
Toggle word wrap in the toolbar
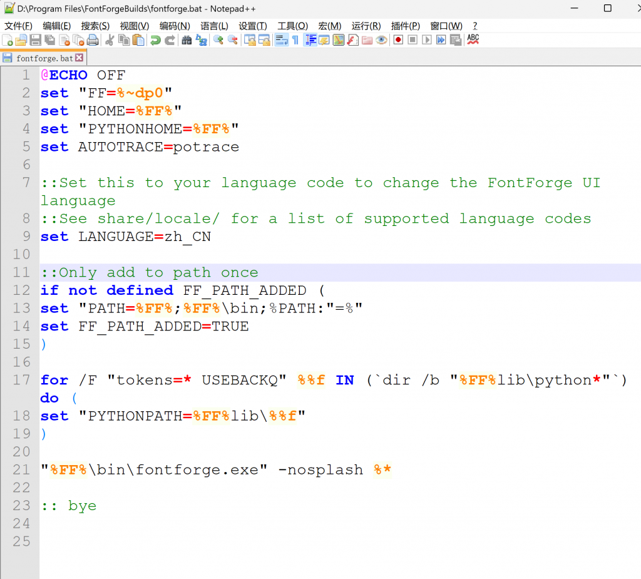click(280, 40)
